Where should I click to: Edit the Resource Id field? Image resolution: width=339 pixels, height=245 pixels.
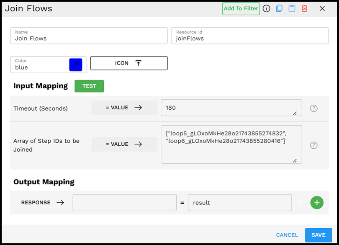coord(250,36)
